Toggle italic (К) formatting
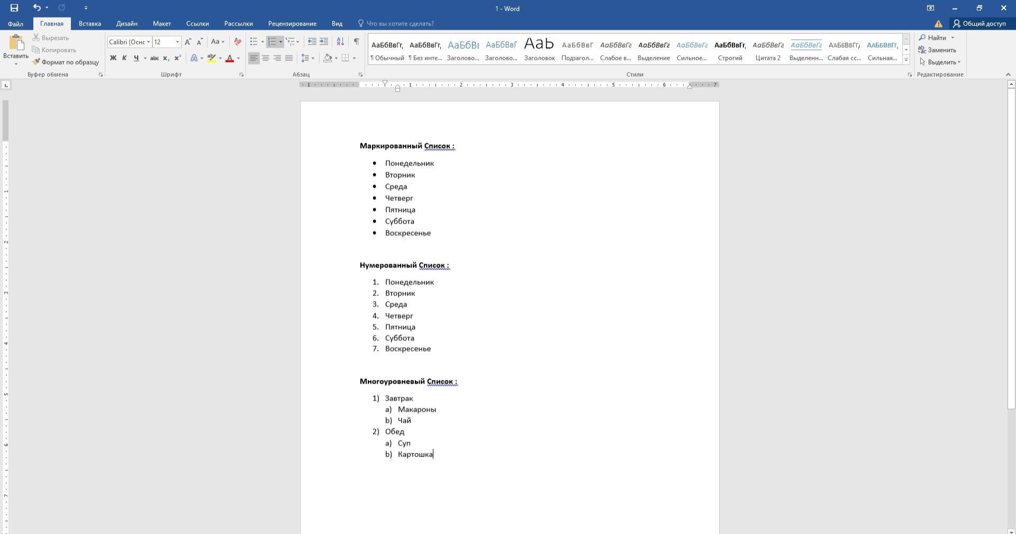This screenshot has width=1016, height=534. pos(124,58)
